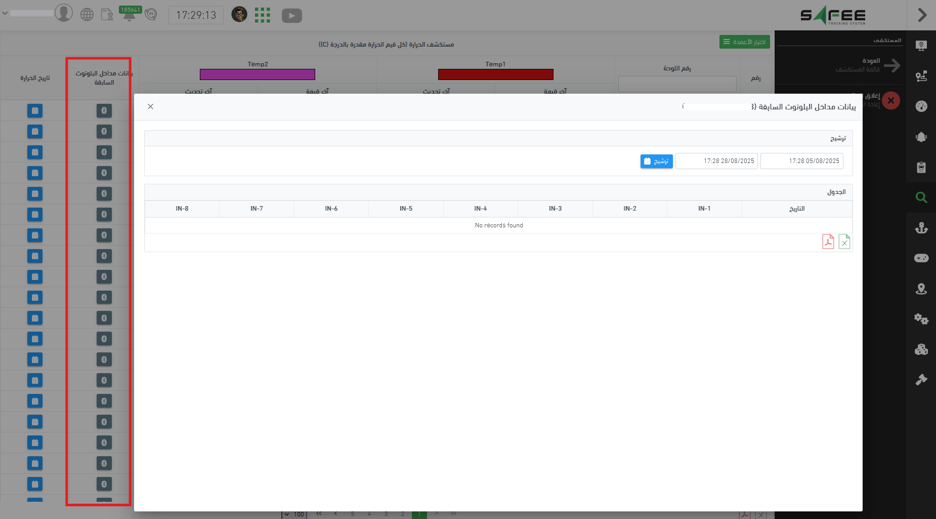Open the page size dropdown showing 100
The image size is (936, 519).
click(x=293, y=514)
